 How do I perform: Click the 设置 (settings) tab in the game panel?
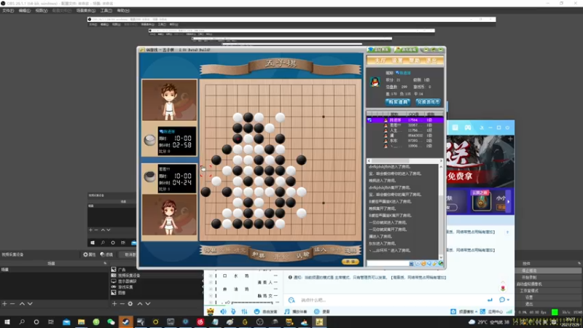point(397,60)
